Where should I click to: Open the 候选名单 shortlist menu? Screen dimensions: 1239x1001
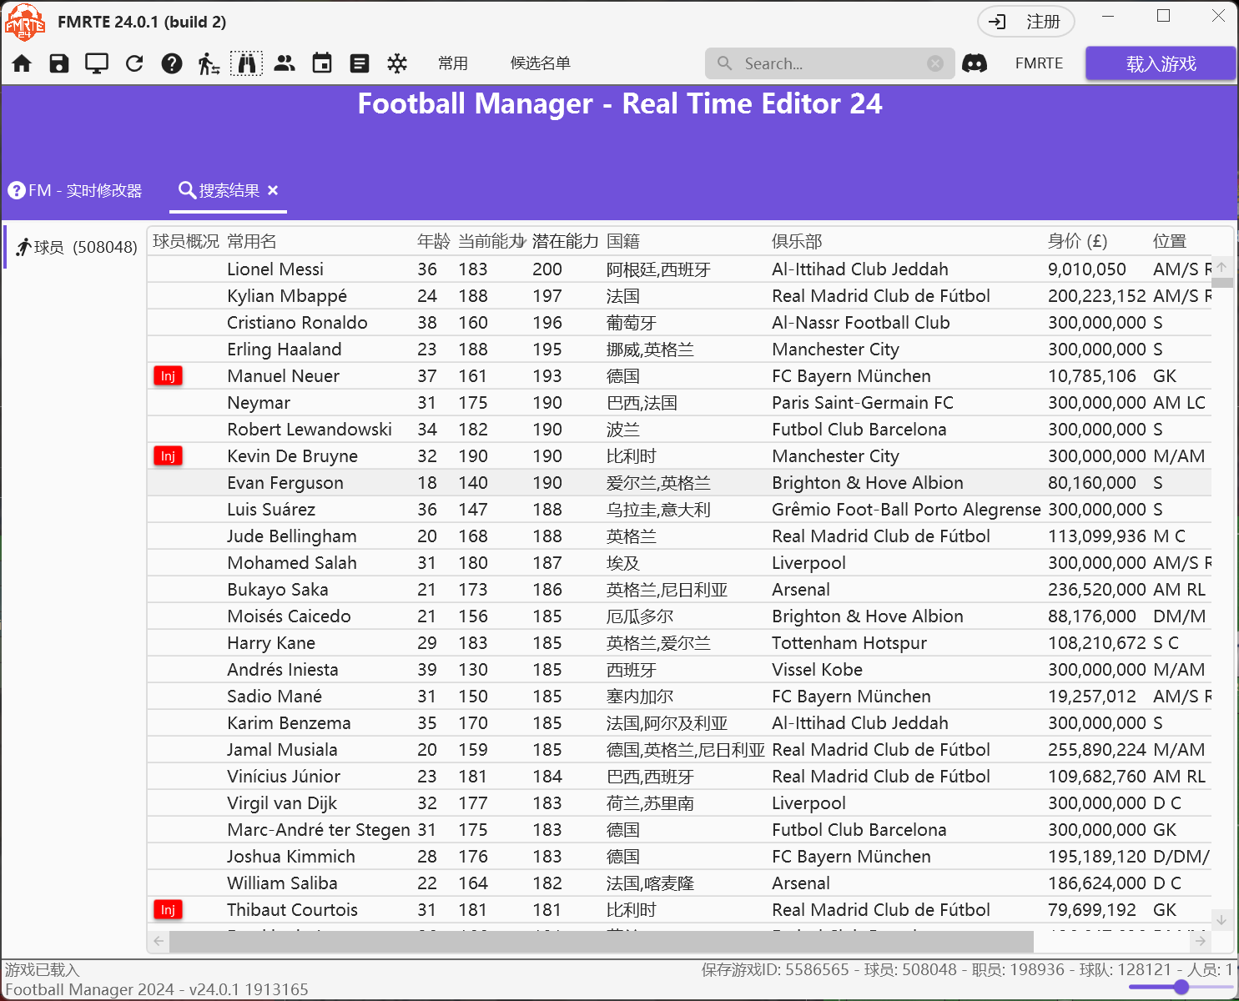540,63
